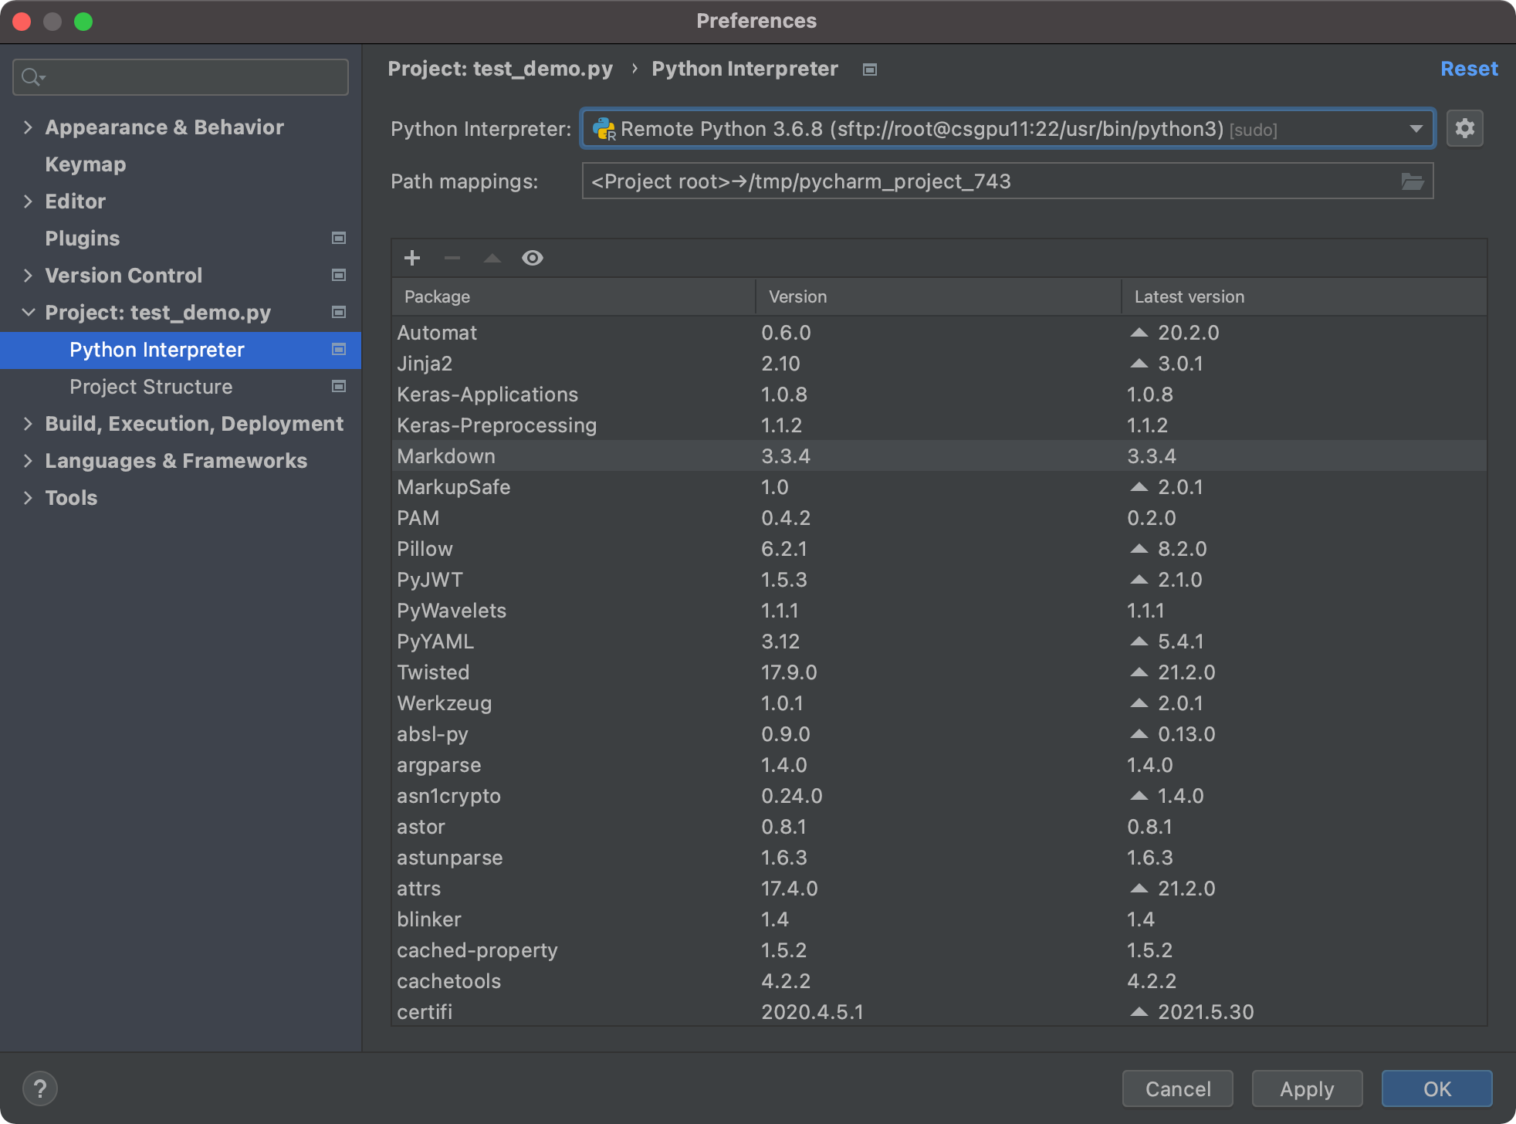Expand Appearance & Behavior section
Viewport: 1516px width, 1124px height.
[x=28, y=127]
